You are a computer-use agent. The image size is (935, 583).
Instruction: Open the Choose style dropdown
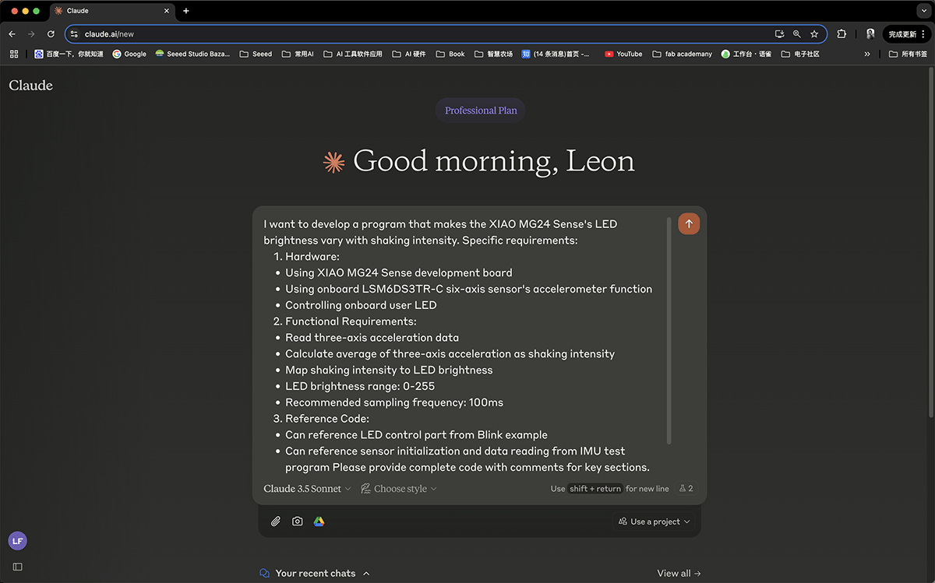tap(398, 489)
